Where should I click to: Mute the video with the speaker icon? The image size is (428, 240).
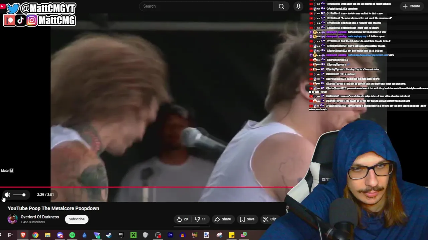[x=7, y=195]
